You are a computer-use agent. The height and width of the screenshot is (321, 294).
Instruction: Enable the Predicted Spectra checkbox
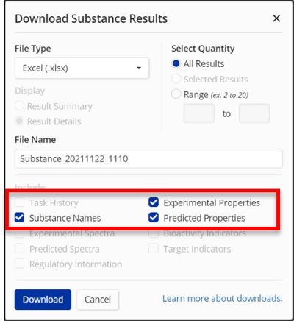coord(19,249)
